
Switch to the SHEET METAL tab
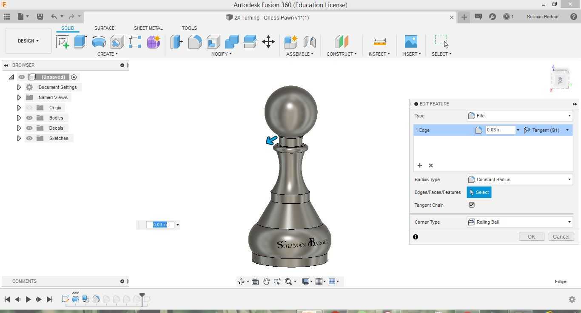tap(148, 28)
